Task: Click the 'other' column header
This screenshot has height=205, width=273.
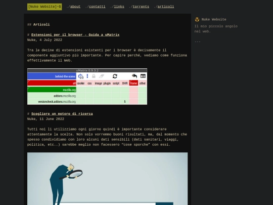Action: coord(143,83)
